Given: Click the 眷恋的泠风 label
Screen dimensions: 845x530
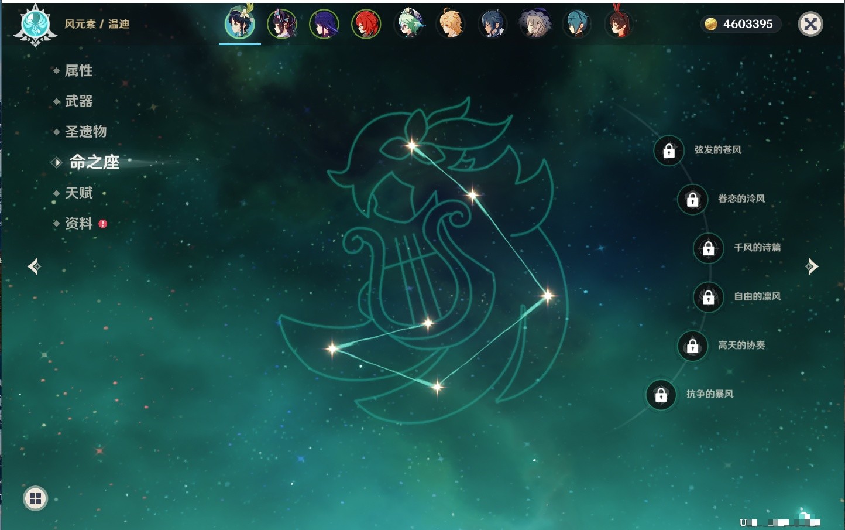Looking at the screenshot, I should pyautogui.click(x=741, y=199).
